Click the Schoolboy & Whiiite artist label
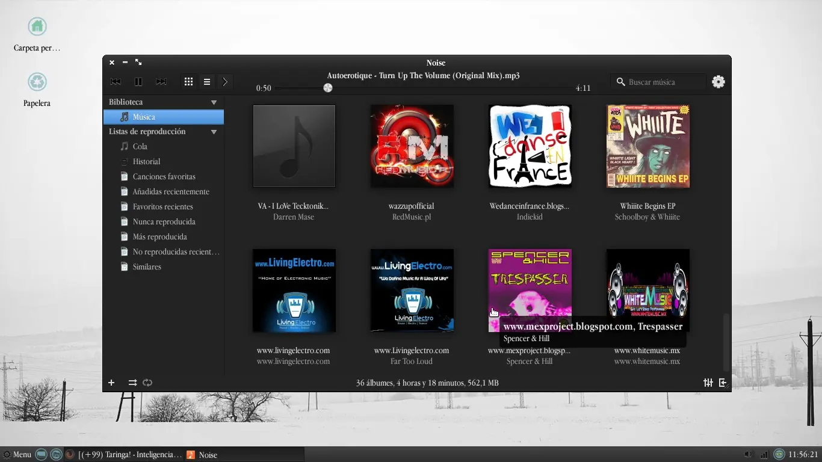The width and height of the screenshot is (822, 462). [x=647, y=217]
